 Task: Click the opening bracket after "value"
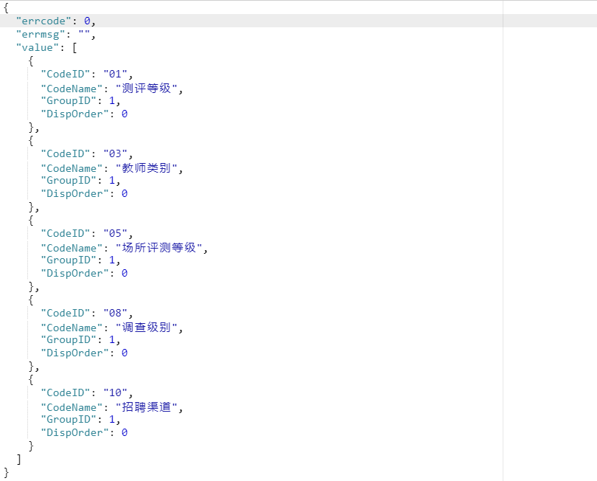pyautogui.click(x=74, y=48)
